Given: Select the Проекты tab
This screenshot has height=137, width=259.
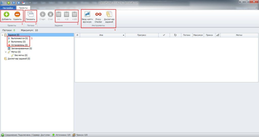Looking at the screenshot, I should pos(23,8).
